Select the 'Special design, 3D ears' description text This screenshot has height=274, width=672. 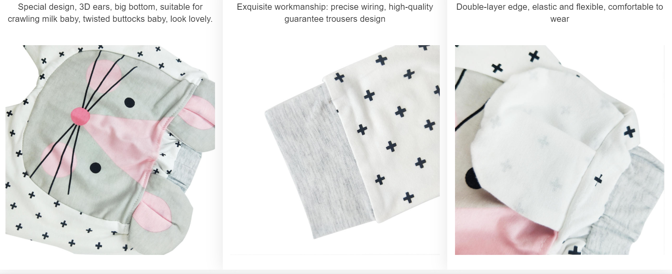click(x=110, y=13)
